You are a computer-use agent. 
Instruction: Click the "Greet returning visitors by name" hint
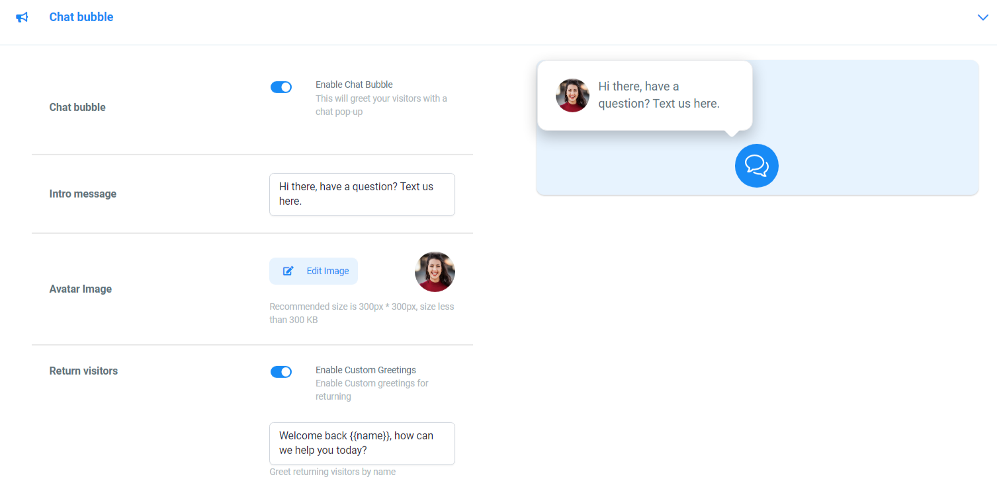pos(332,471)
